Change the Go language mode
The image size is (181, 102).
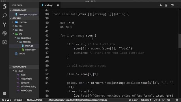[169, 100]
